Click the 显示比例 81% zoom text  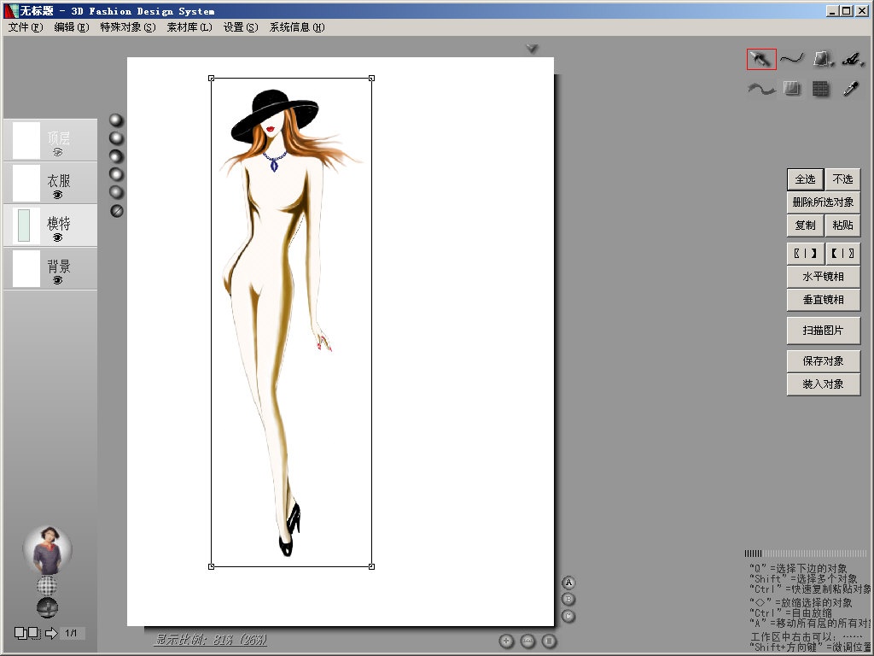point(211,639)
